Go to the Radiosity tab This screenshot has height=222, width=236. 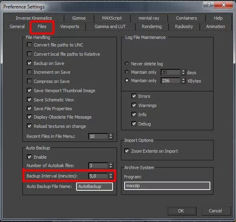[x=184, y=26]
